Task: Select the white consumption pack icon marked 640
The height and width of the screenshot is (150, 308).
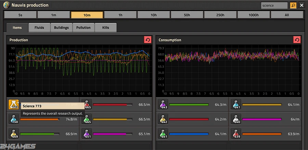Action: (x=236, y=119)
